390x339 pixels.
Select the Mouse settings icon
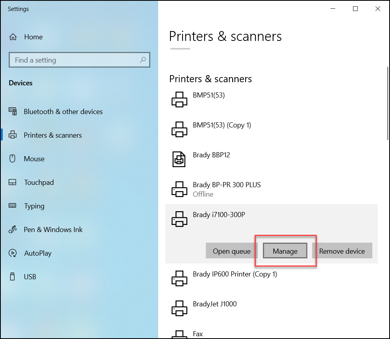(x=13, y=158)
